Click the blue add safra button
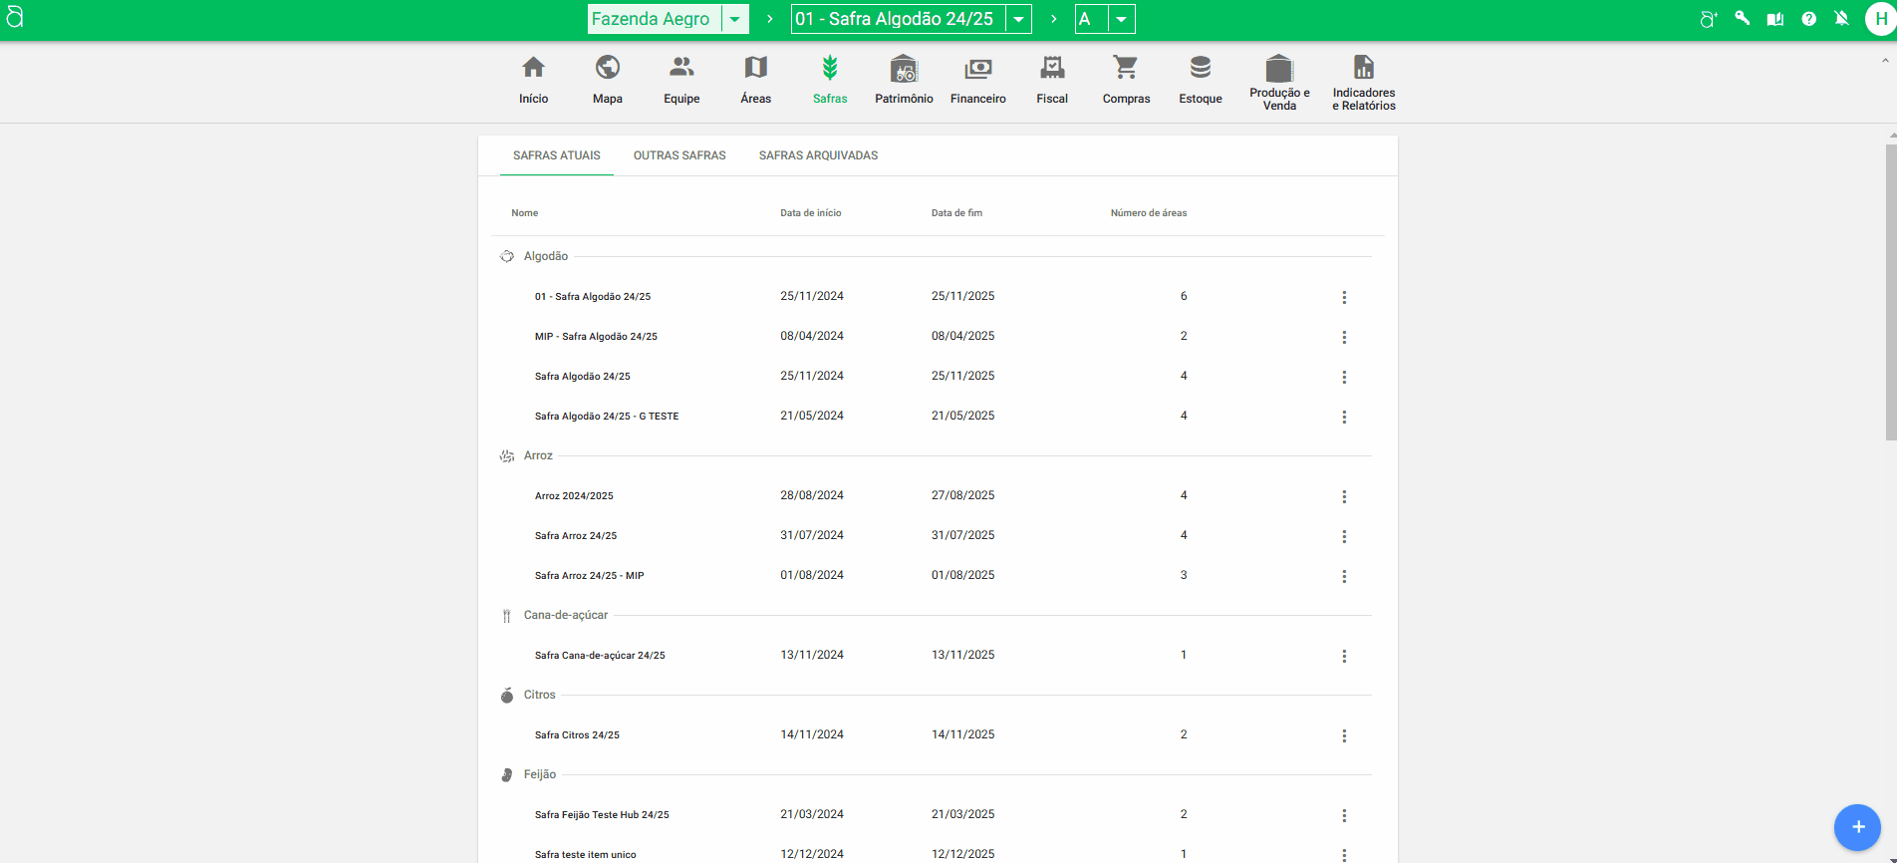 pos(1857,827)
